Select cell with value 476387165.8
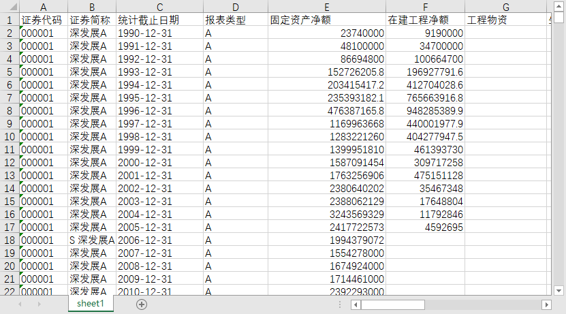Image resolution: width=566 pixels, height=314 pixels. pyautogui.click(x=327, y=111)
